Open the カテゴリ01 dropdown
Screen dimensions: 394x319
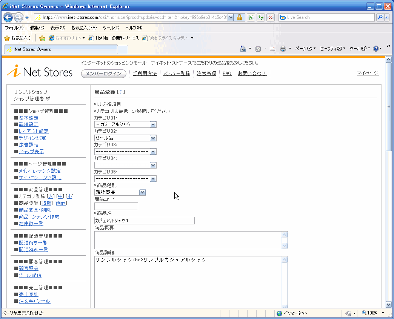tap(153, 124)
